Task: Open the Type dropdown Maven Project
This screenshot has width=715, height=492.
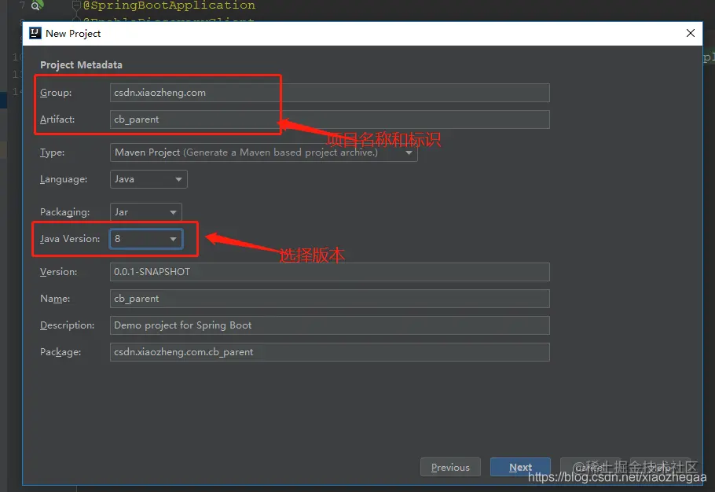Action: [263, 152]
